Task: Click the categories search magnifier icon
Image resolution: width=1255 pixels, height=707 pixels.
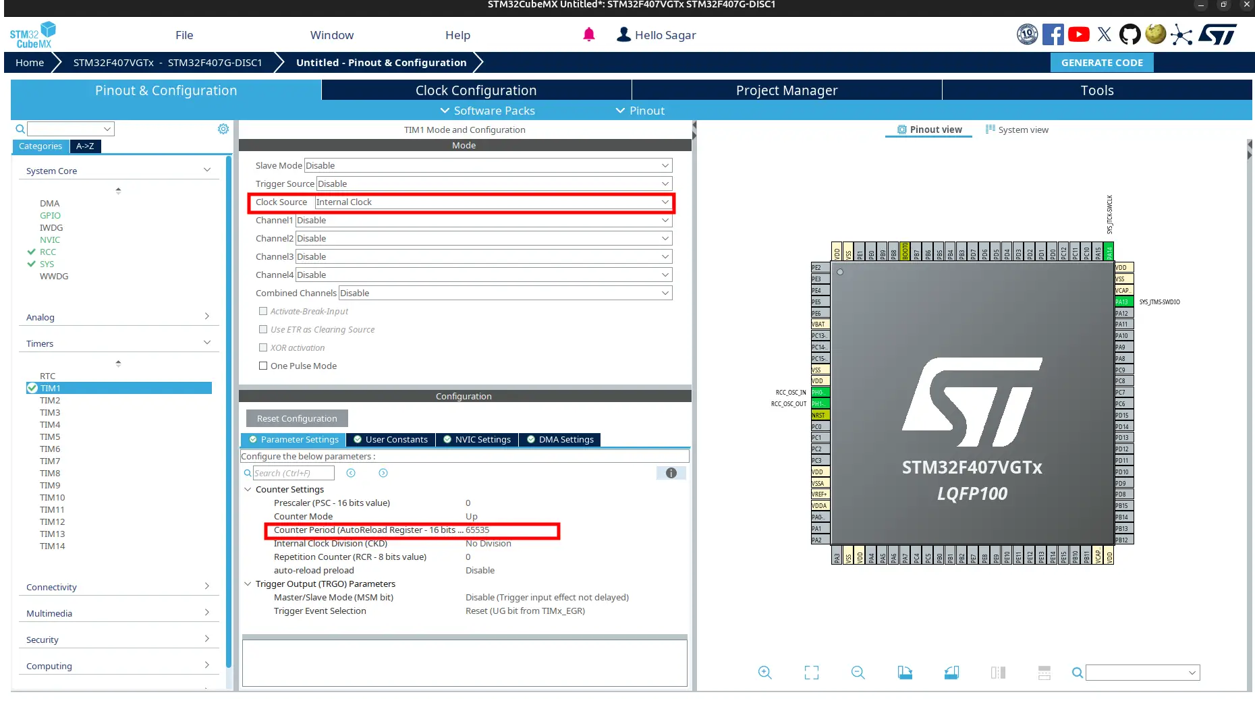Action: click(x=20, y=129)
